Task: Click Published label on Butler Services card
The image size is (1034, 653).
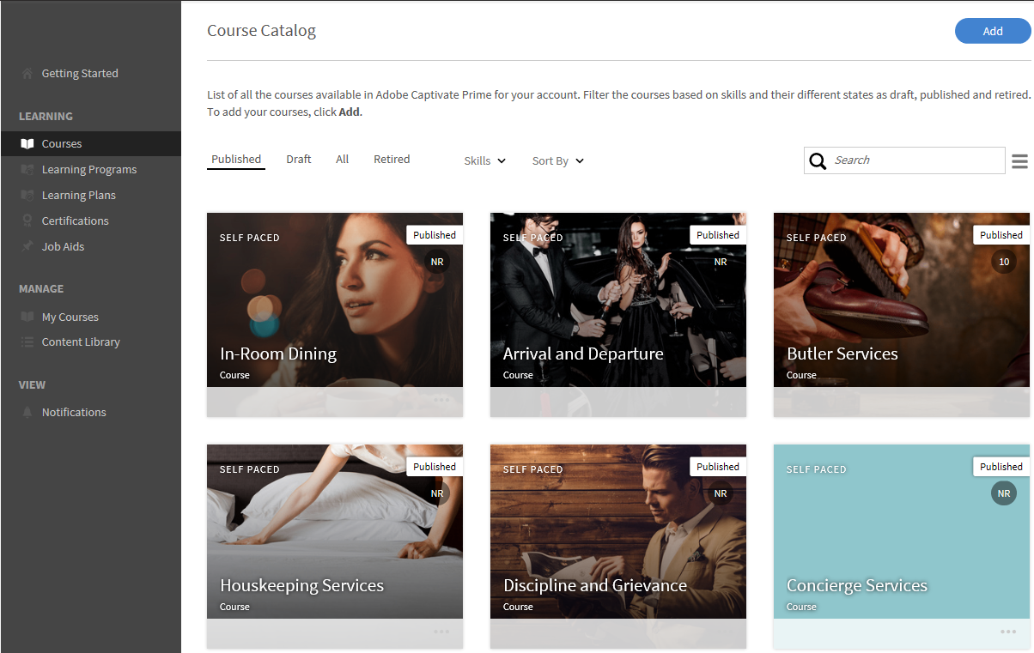Action: coord(1001,235)
